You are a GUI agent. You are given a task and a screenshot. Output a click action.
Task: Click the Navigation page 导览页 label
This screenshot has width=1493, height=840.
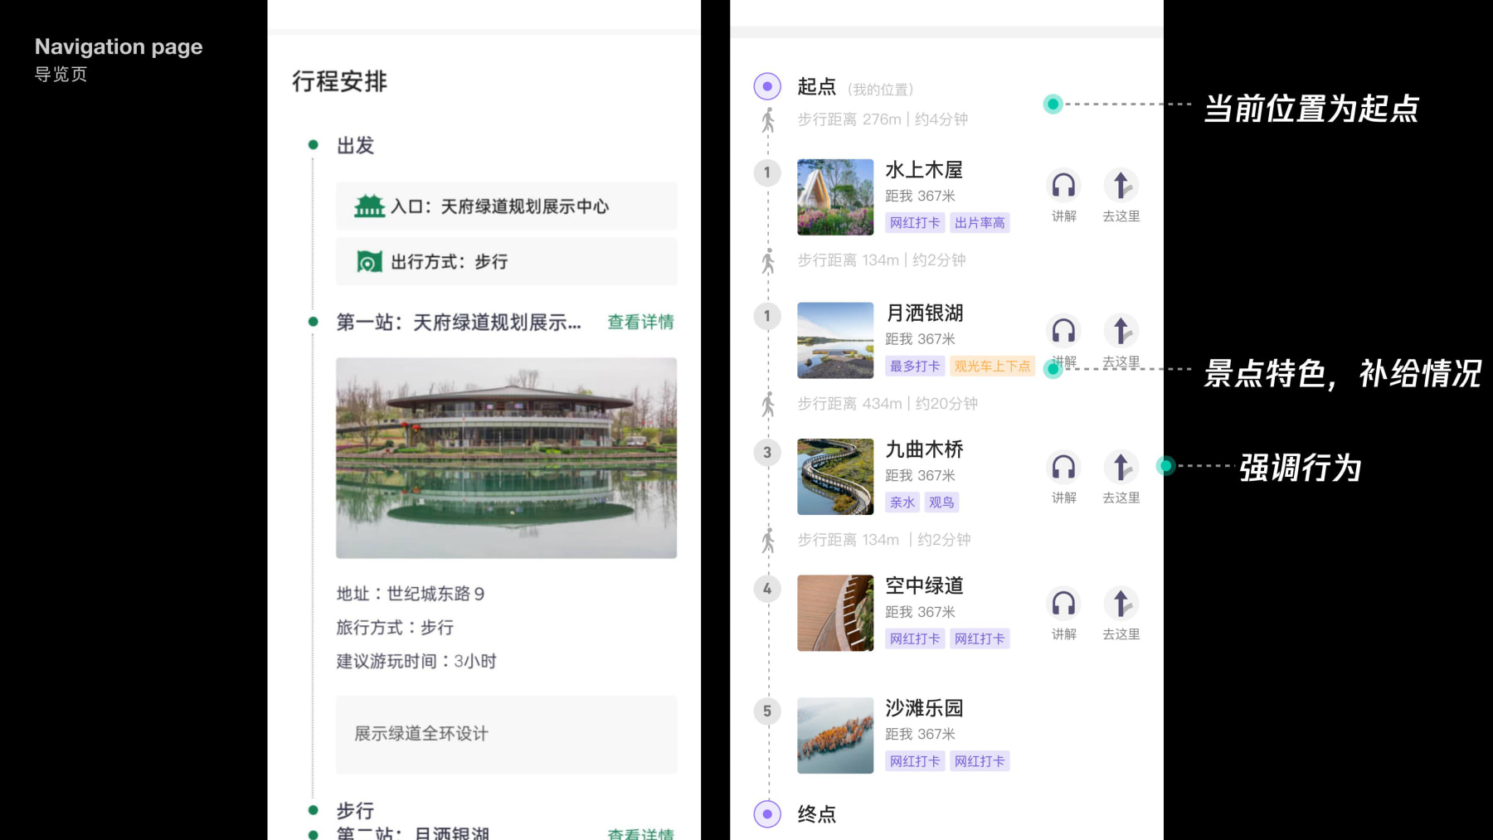tap(119, 58)
